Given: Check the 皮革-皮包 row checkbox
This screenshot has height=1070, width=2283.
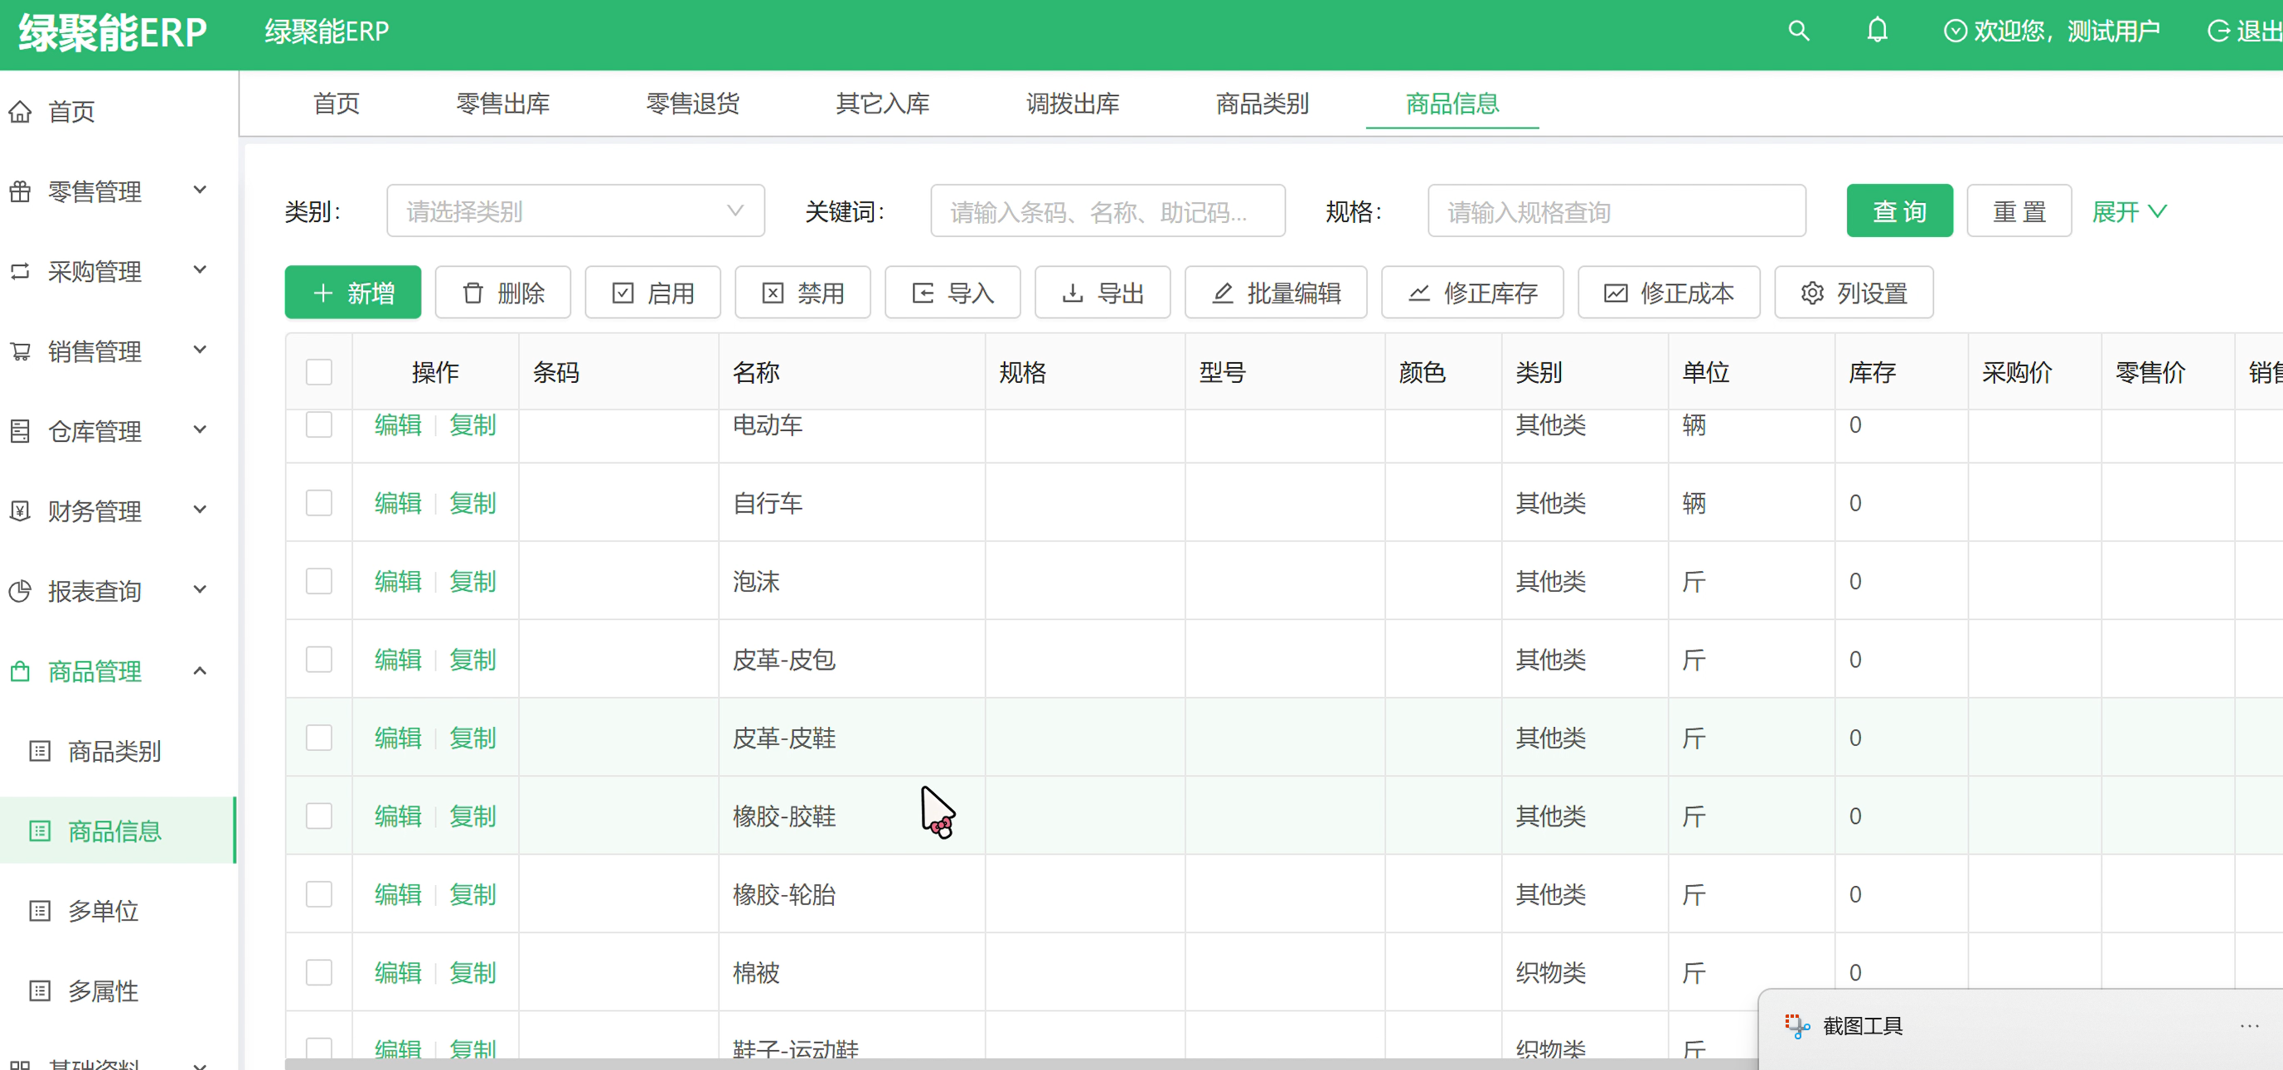Looking at the screenshot, I should [319, 659].
